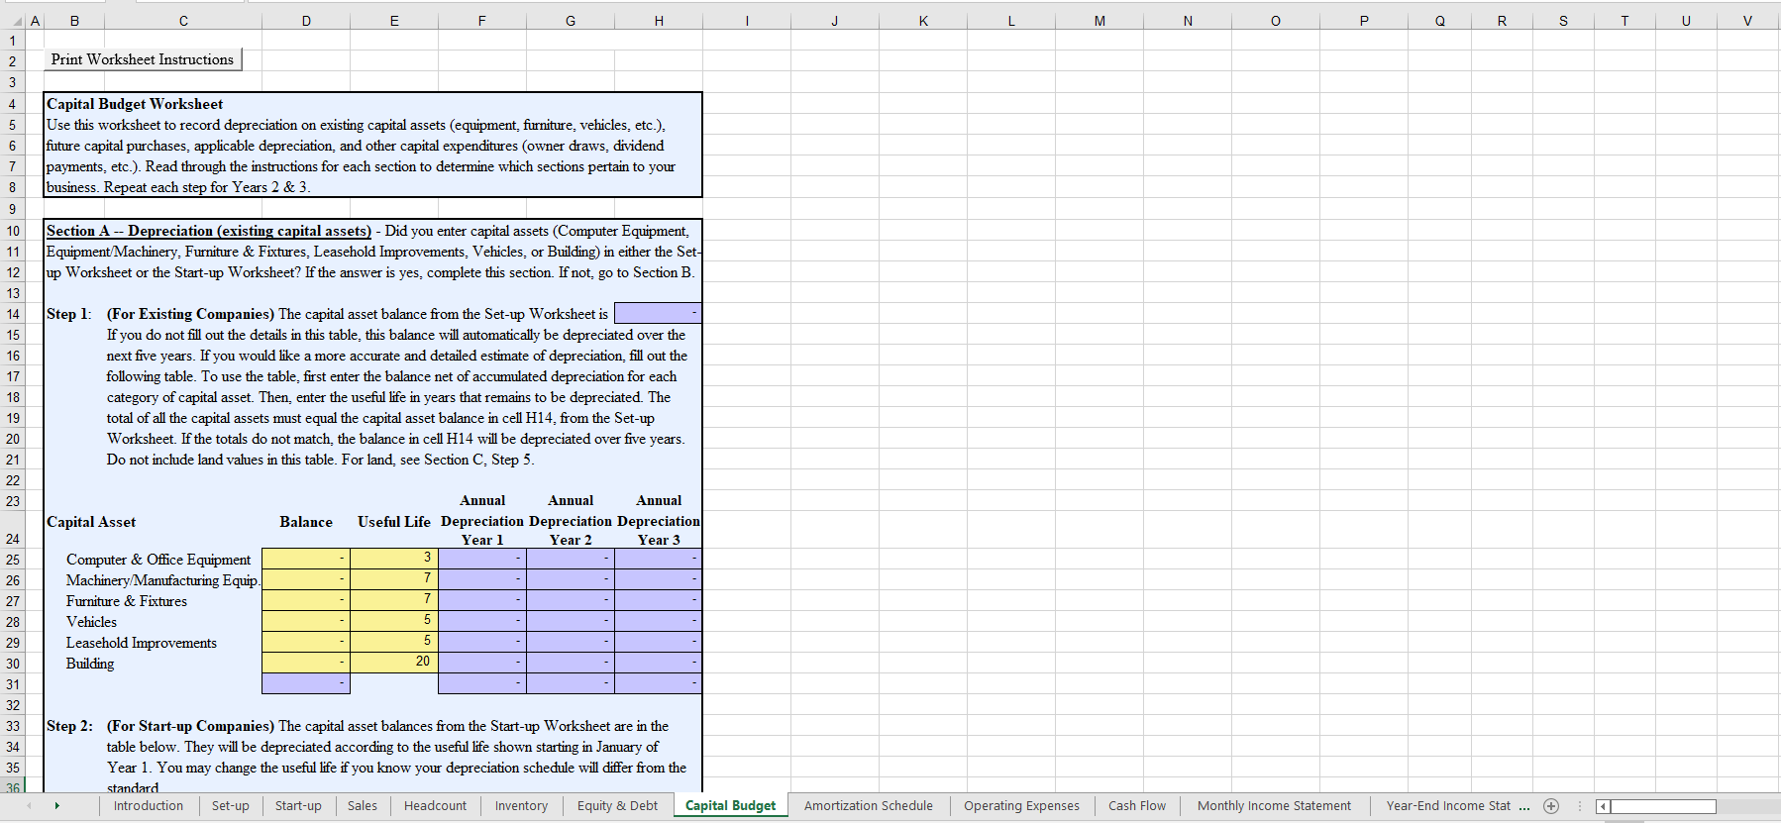Click the Print Worksheet Instructions button
This screenshot has width=1781, height=823.
[x=143, y=60]
